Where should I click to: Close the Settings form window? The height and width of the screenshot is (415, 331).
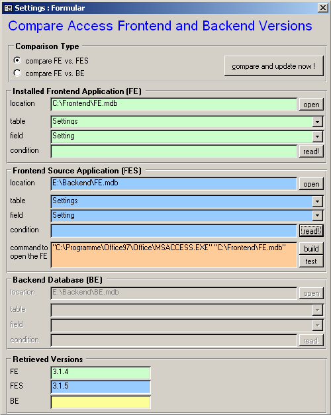(323, 8)
